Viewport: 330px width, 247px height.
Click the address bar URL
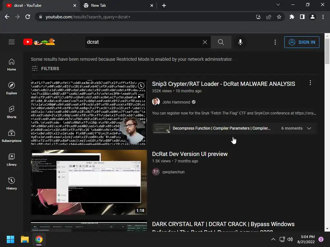click(88, 17)
